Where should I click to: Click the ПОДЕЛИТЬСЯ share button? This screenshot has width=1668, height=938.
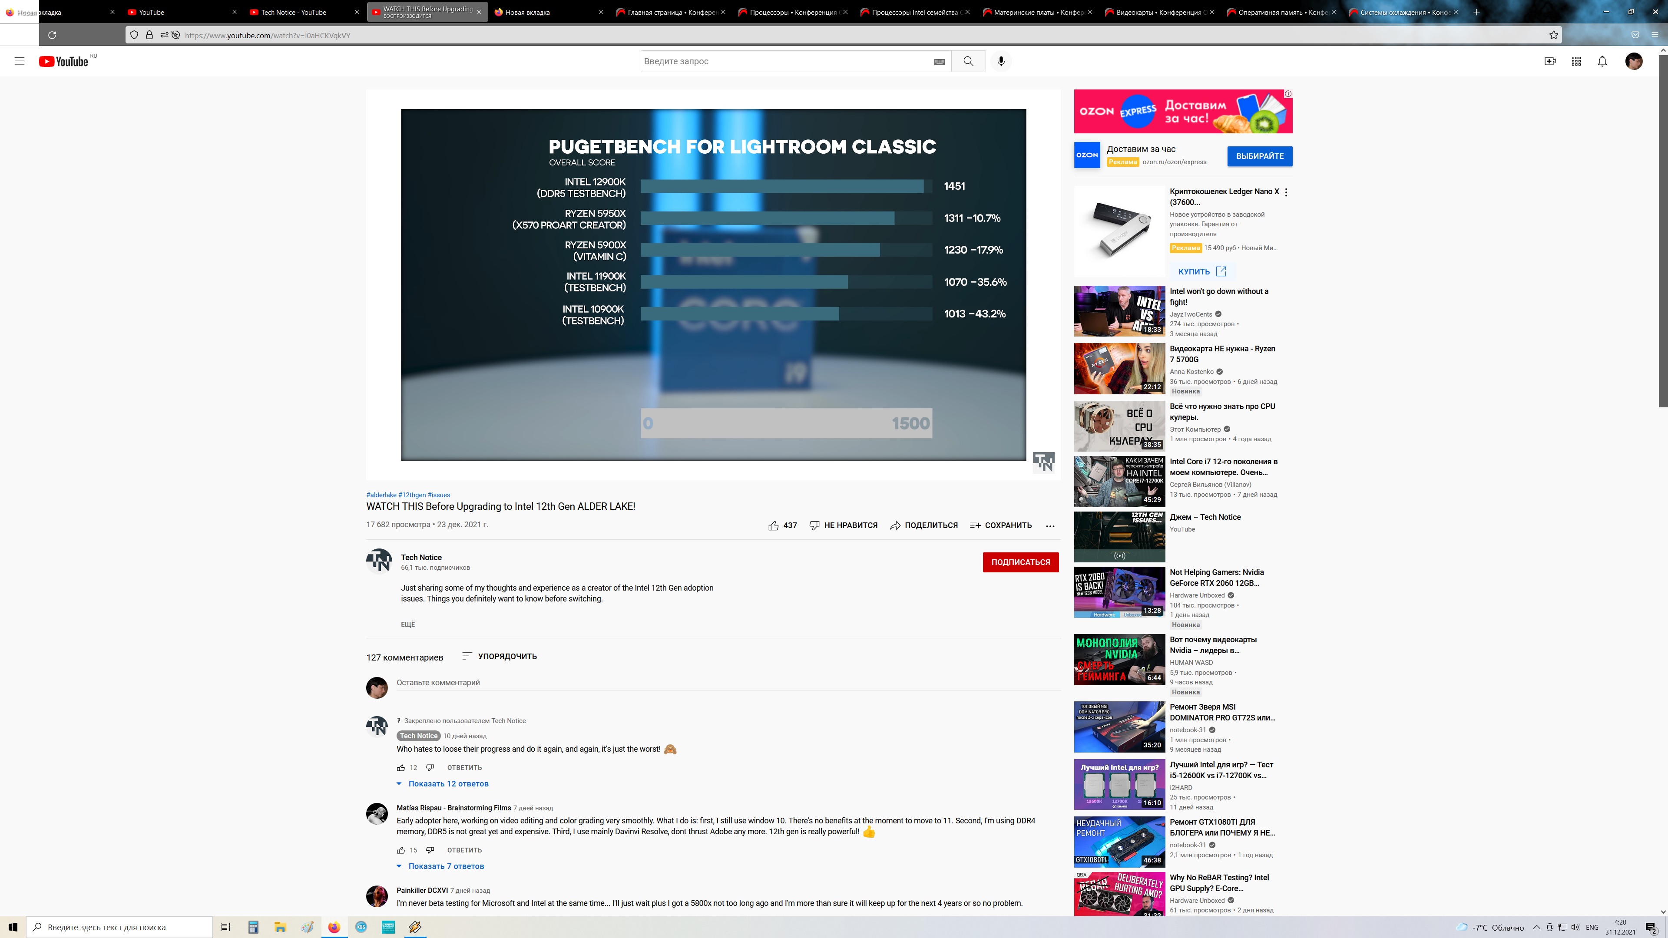click(923, 525)
